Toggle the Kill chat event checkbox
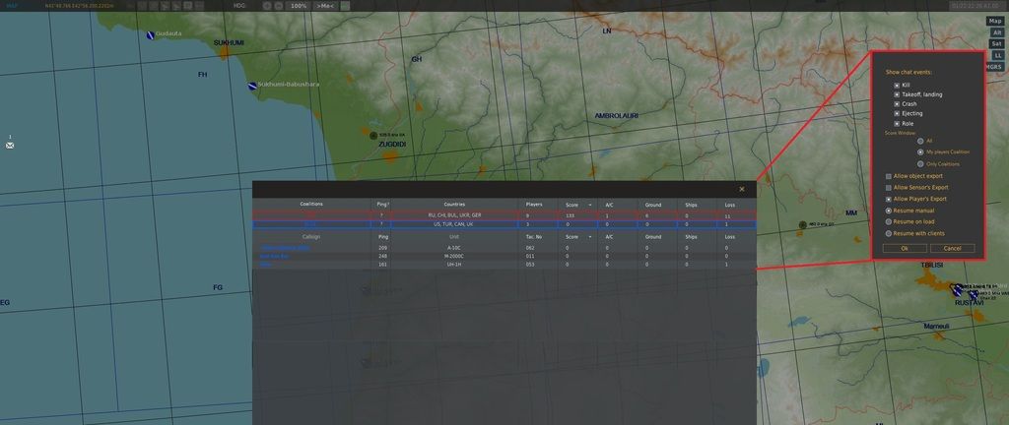Screen dimensions: 1009x425 point(897,85)
